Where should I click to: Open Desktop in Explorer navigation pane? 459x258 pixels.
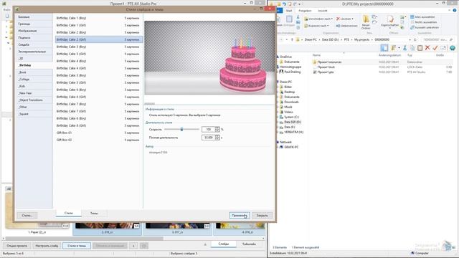(289, 92)
